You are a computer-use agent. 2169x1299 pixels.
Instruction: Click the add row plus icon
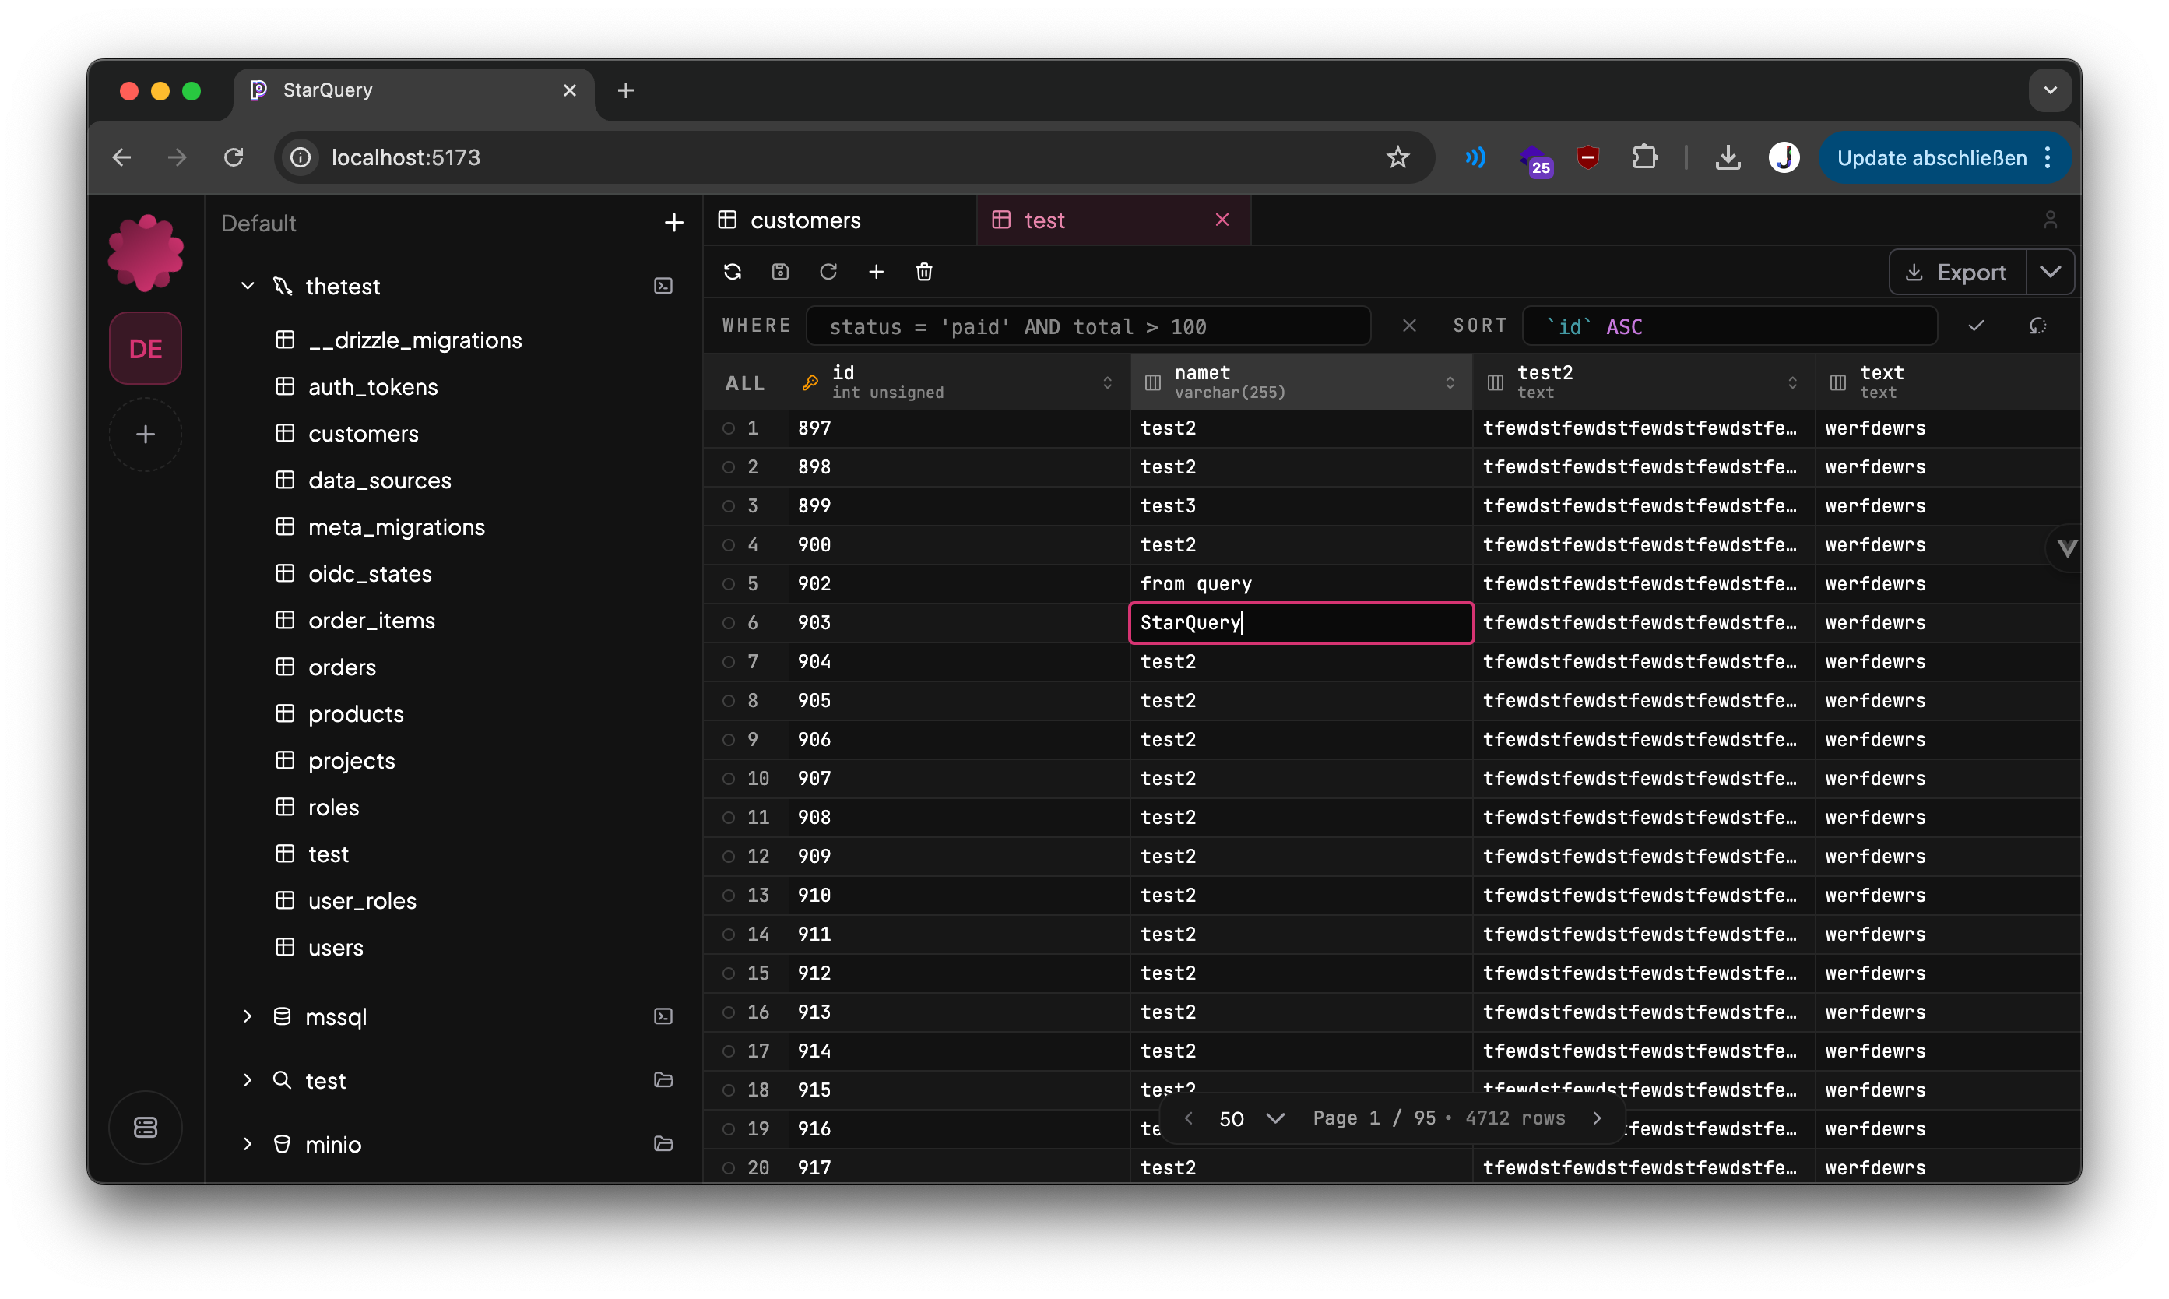coord(876,273)
